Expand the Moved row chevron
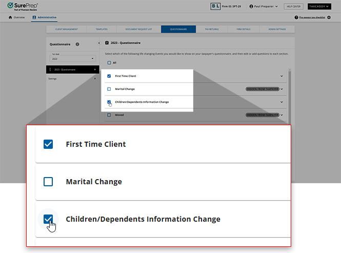 pos(282,115)
